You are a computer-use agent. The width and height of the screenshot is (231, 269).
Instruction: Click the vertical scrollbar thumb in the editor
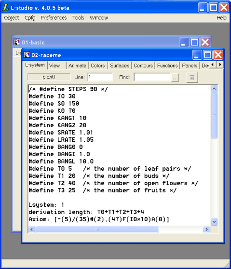coord(214,115)
